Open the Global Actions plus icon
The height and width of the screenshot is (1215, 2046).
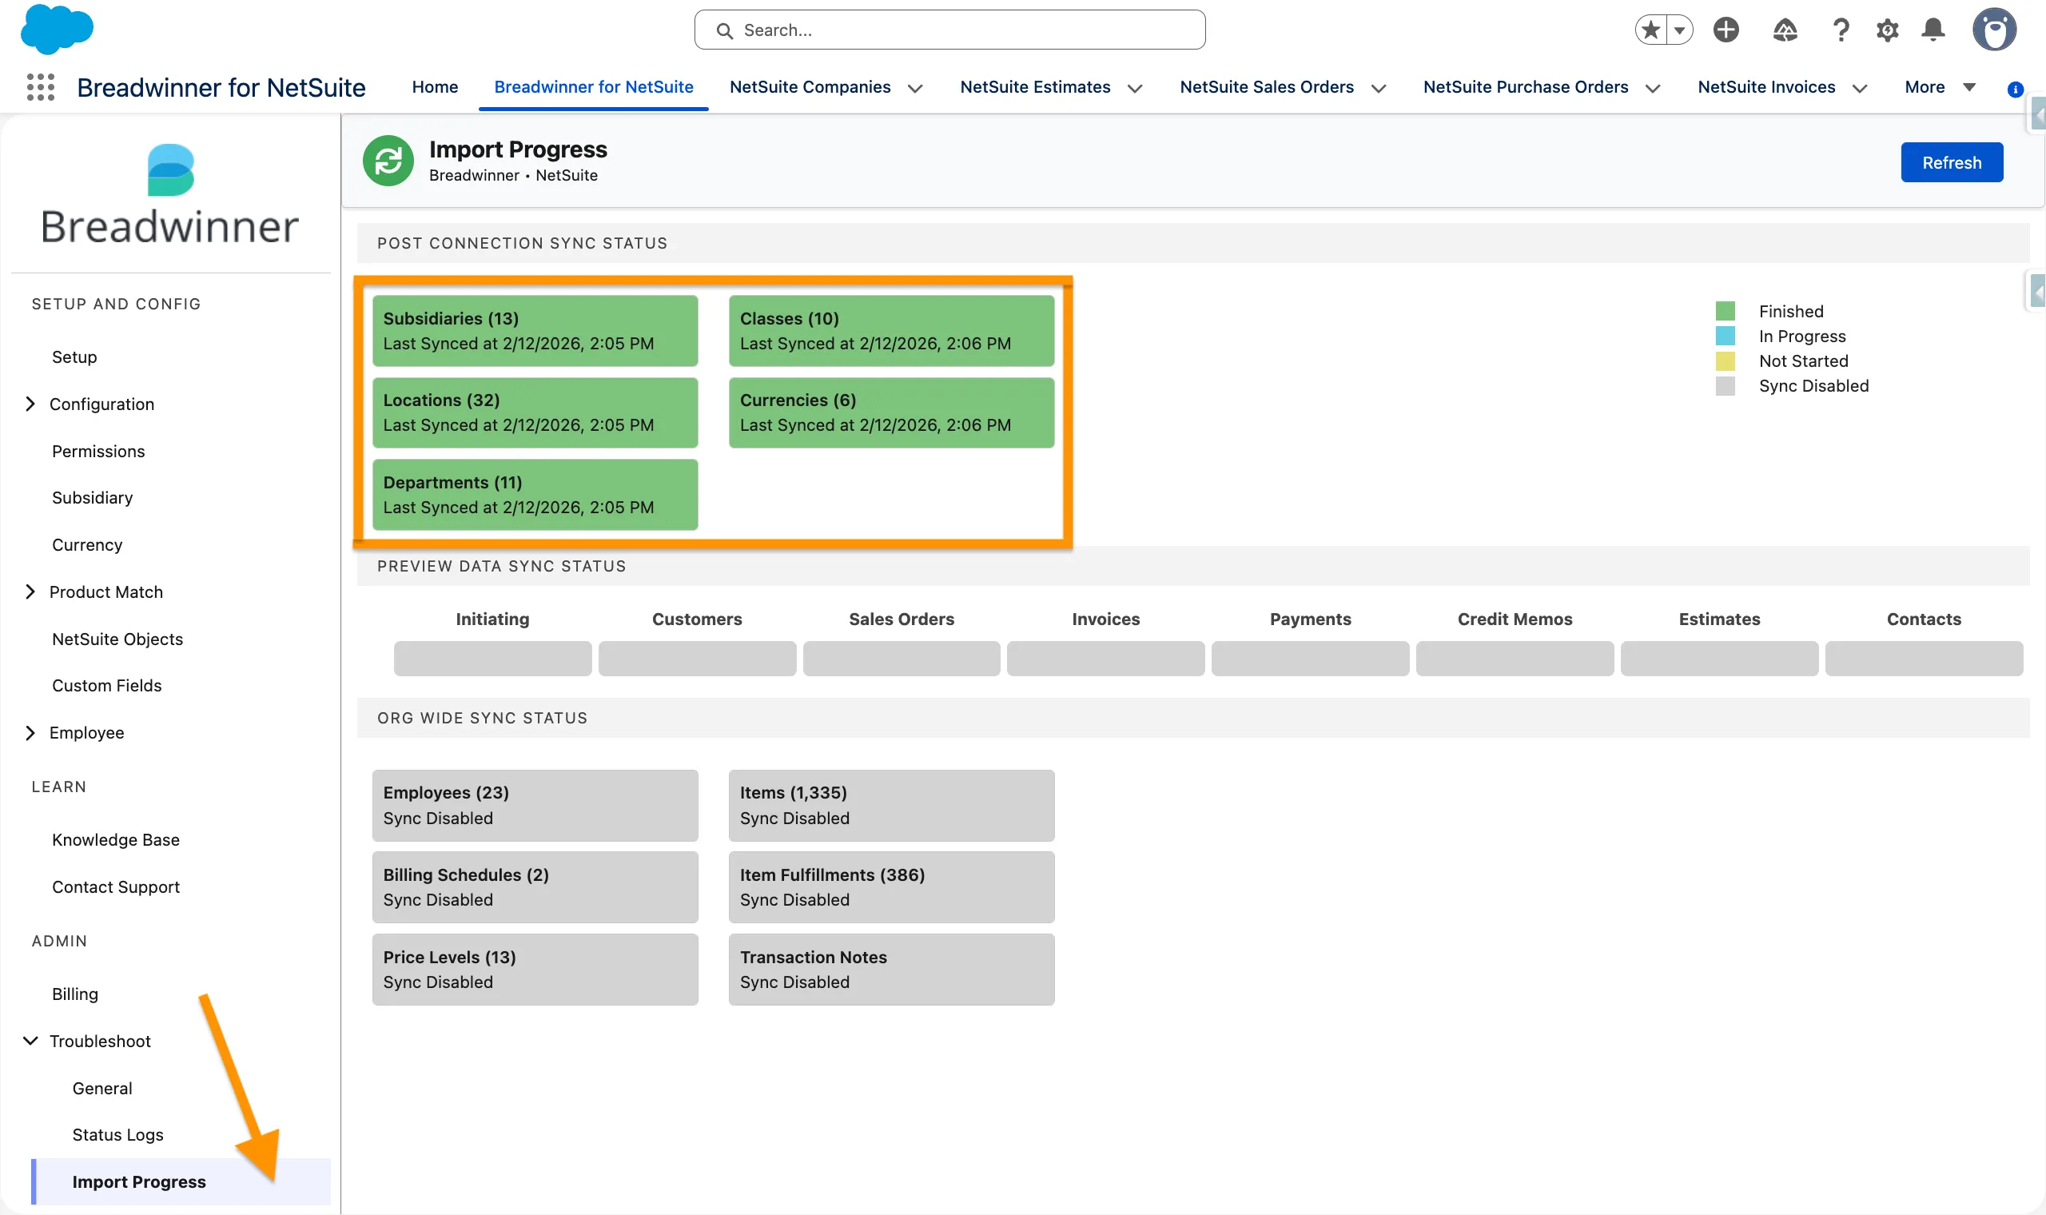click(x=1726, y=30)
